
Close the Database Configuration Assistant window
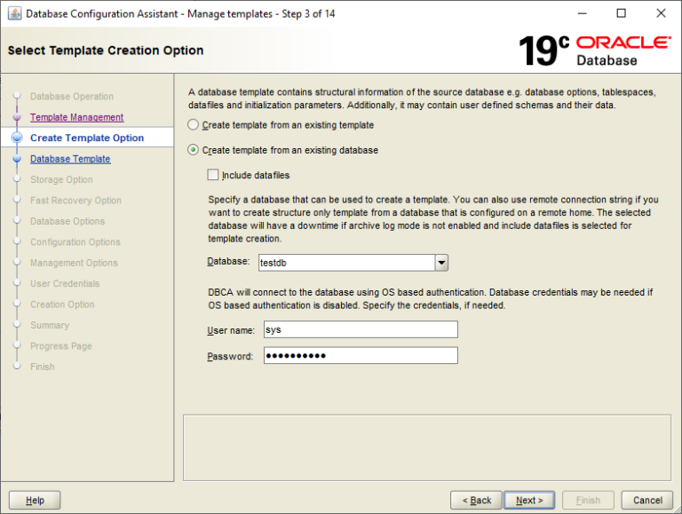[661, 13]
